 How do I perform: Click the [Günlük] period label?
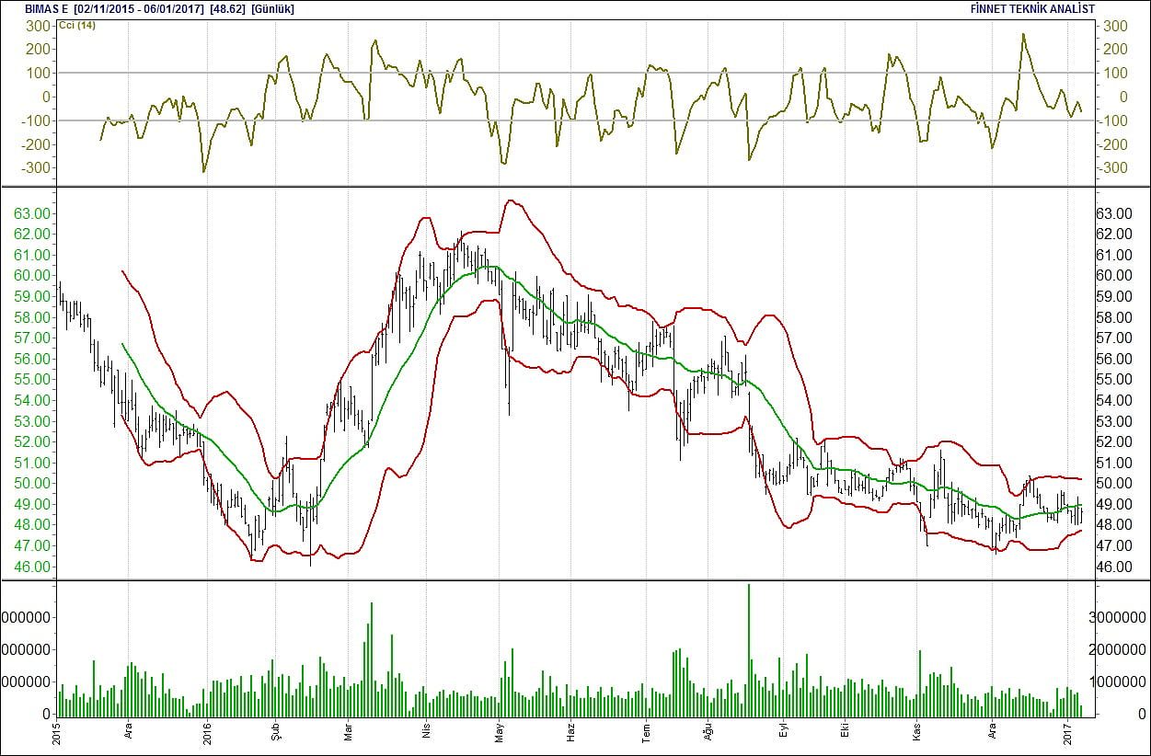tap(272, 7)
